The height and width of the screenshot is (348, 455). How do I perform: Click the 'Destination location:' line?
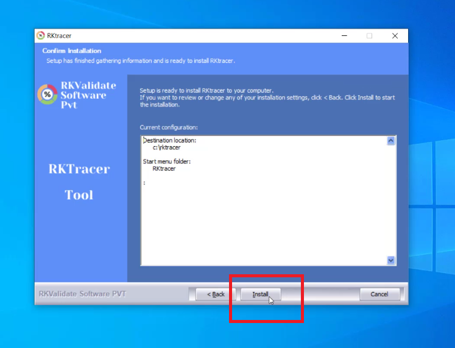(169, 140)
